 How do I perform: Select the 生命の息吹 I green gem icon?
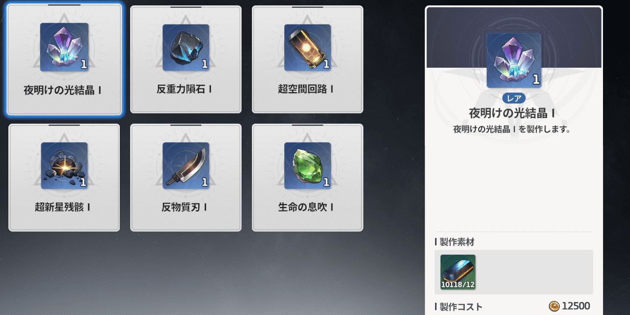[x=307, y=166]
